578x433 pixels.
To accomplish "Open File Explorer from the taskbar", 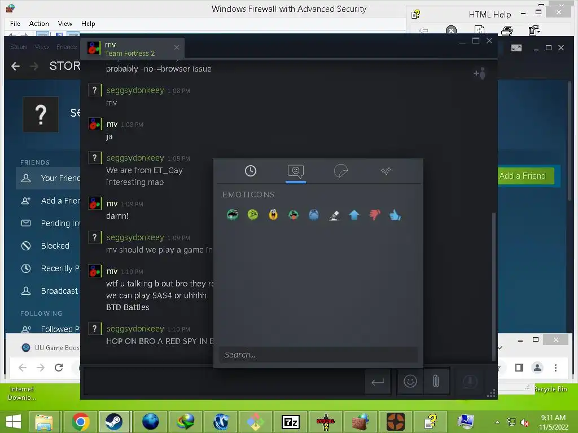I will tap(44, 422).
